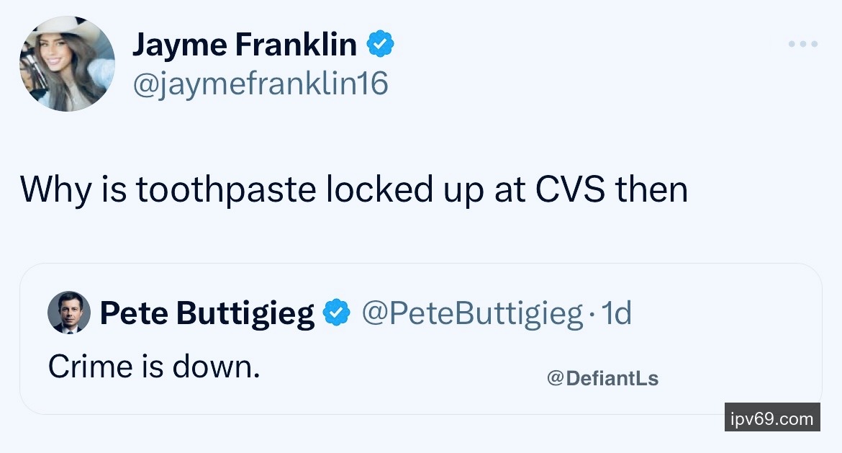The image size is (842, 453).
Task: Click the tweet text about toothpaste
Action: (353, 190)
